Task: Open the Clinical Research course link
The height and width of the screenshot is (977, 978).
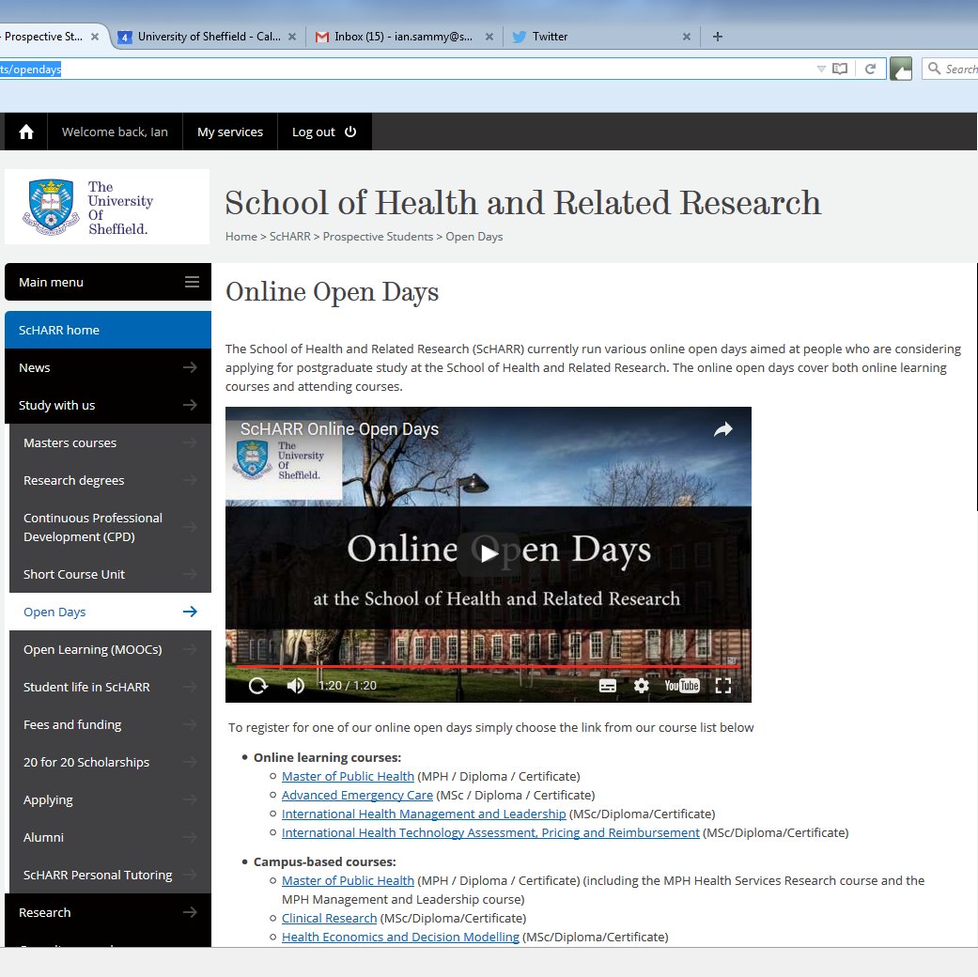Action: point(330,919)
